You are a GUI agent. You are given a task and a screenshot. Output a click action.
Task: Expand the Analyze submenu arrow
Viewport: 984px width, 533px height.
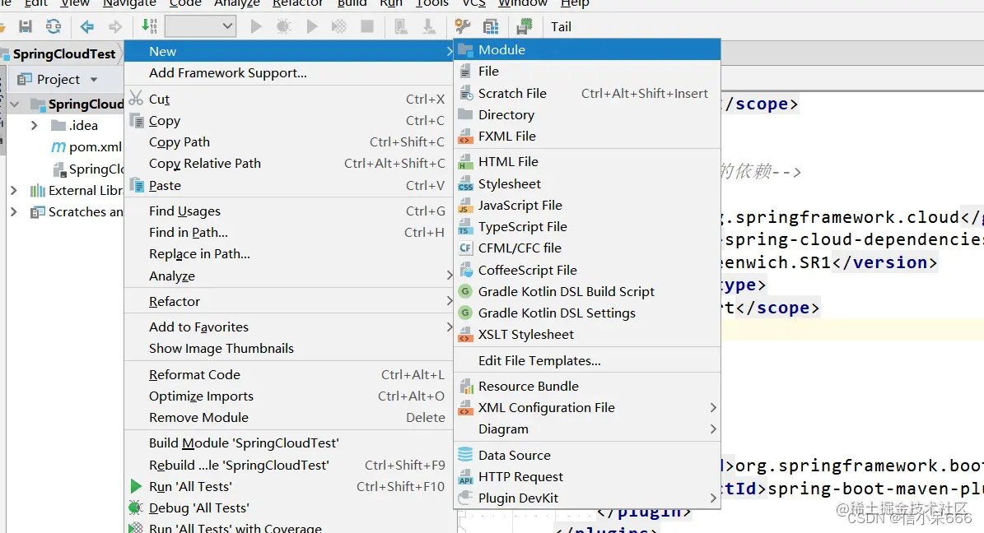450,276
